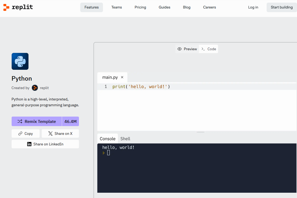Click line number 1 in the editor
This screenshot has width=297, height=198.
106,87
